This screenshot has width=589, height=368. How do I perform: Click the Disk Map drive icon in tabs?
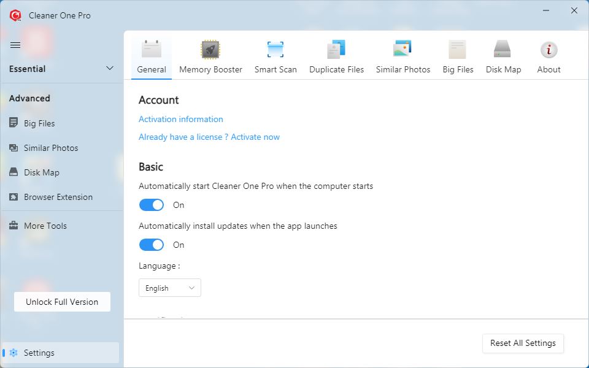click(x=502, y=49)
